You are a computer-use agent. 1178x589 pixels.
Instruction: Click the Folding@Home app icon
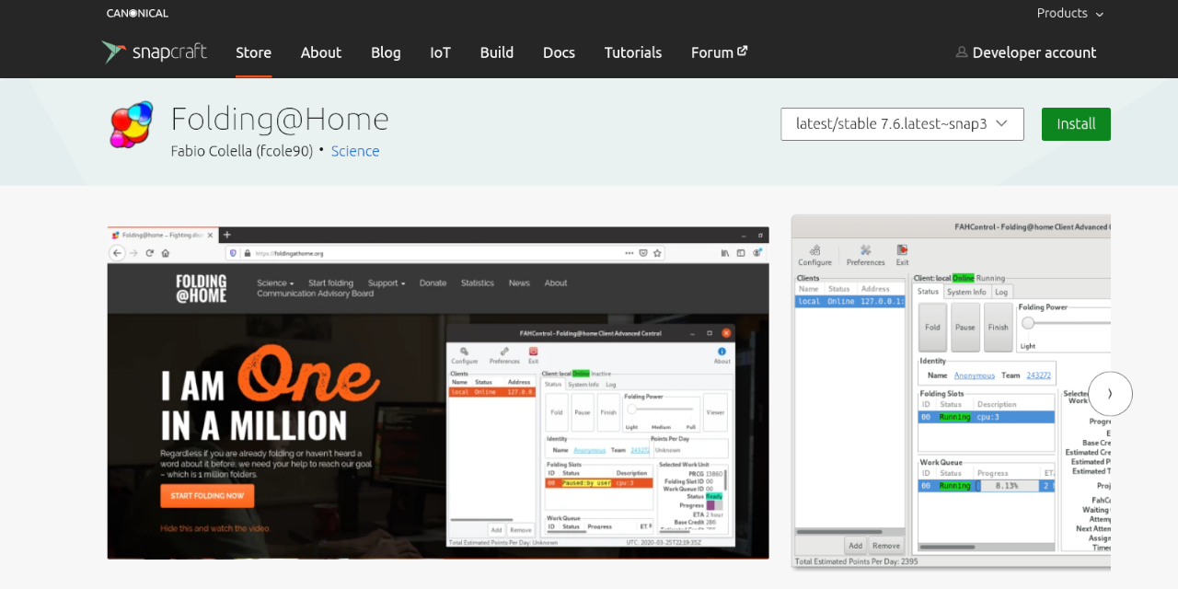pos(132,124)
